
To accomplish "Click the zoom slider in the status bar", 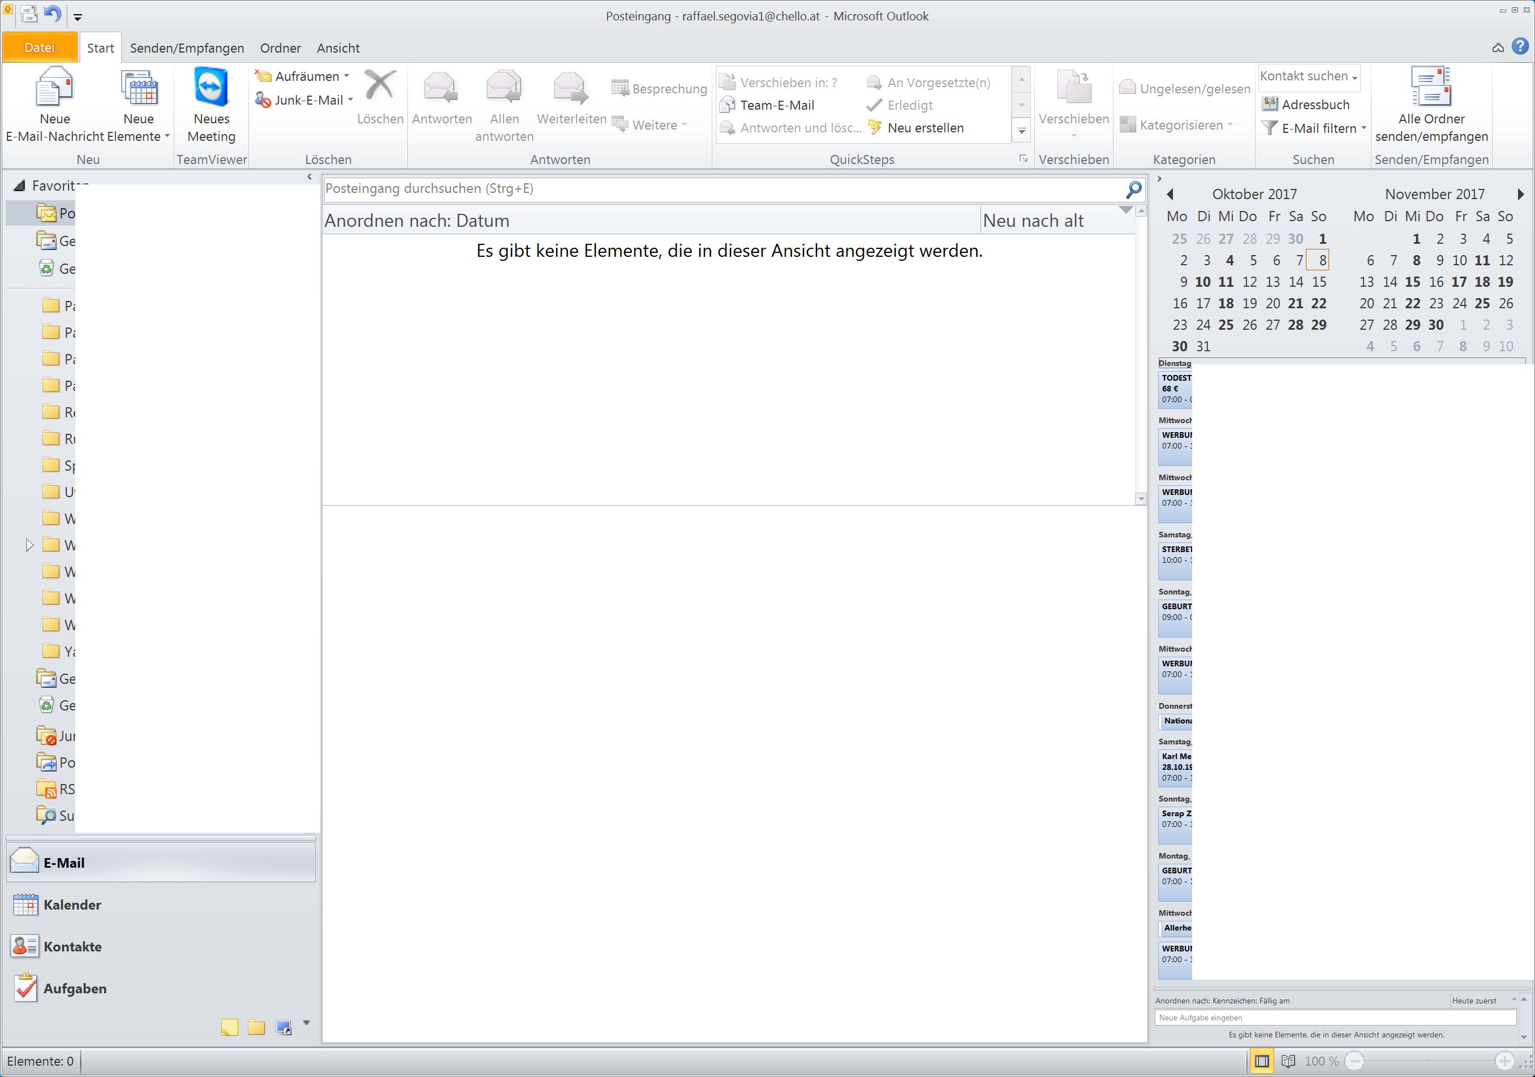I will 1429,1061.
